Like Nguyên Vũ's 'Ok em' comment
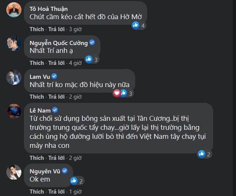 pos(37,192)
